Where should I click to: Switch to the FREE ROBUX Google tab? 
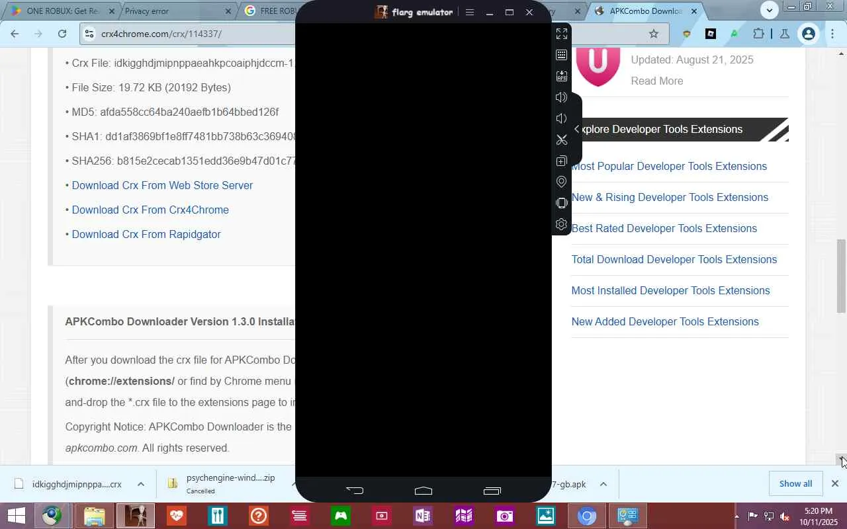[x=271, y=11]
